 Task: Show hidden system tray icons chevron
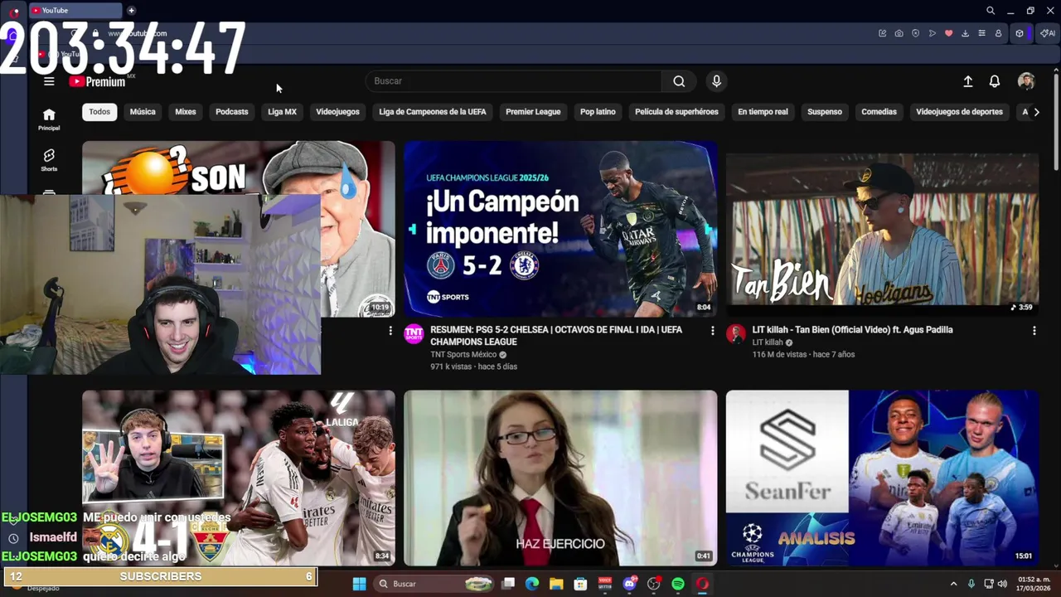953,584
